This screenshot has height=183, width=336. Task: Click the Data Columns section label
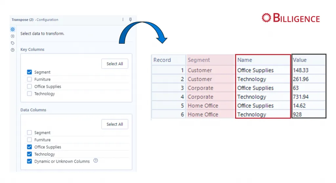coord(33,110)
